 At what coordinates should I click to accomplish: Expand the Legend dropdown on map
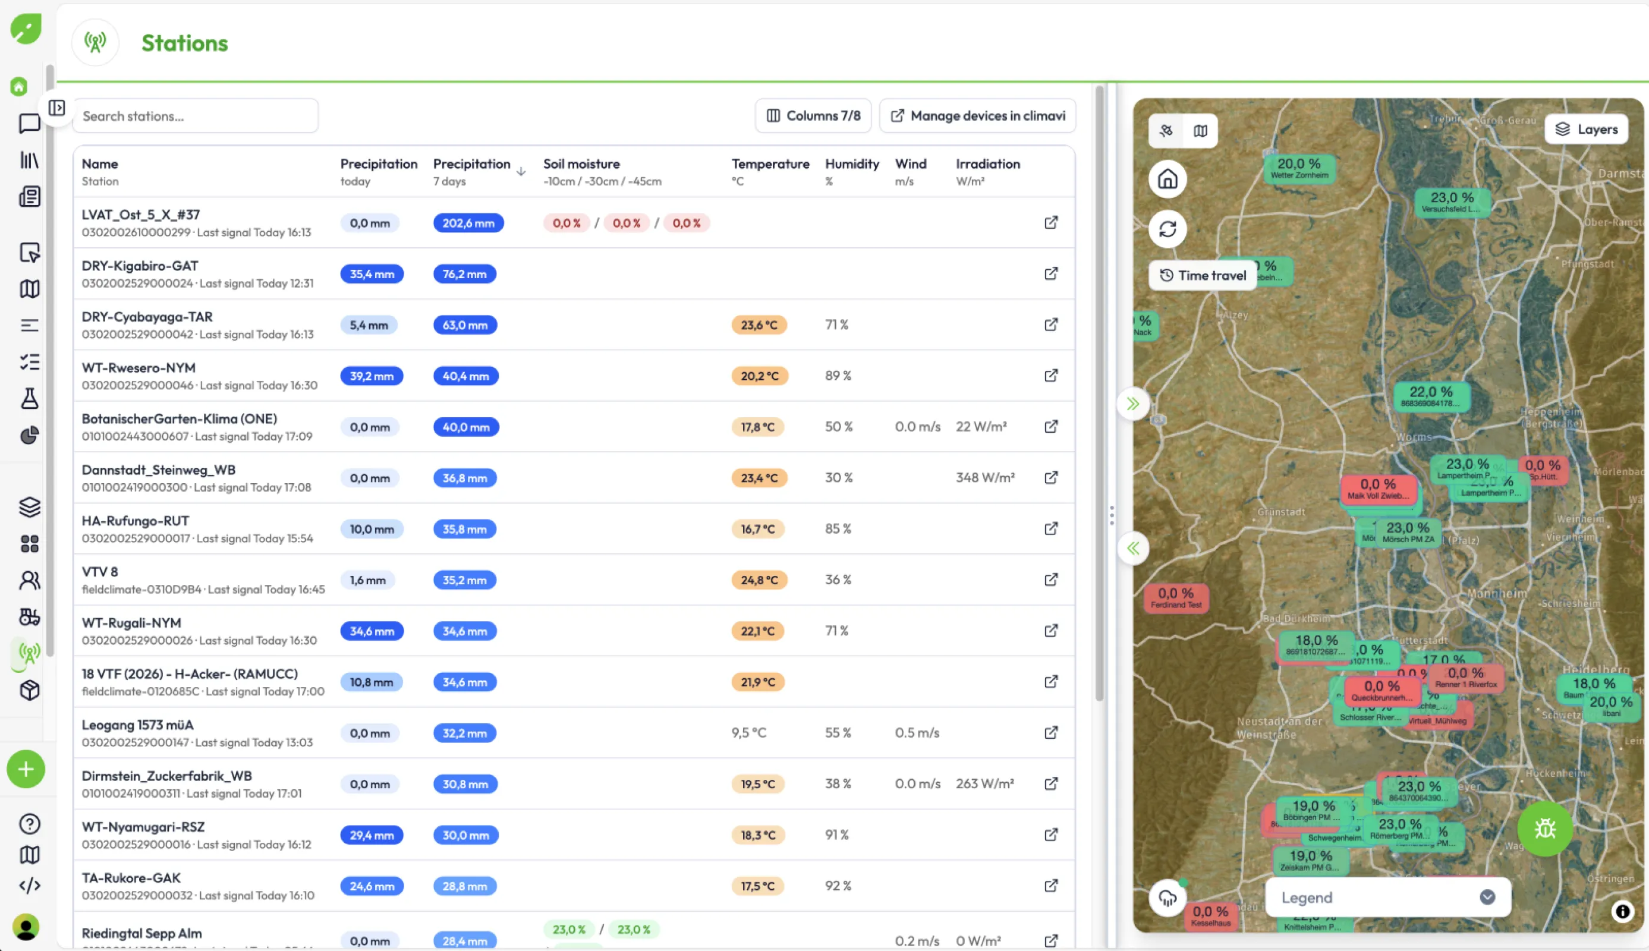point(1388,898)
